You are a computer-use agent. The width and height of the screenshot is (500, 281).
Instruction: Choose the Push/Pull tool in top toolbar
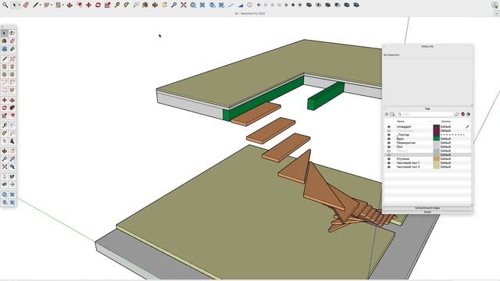click(x=70, y=5)
